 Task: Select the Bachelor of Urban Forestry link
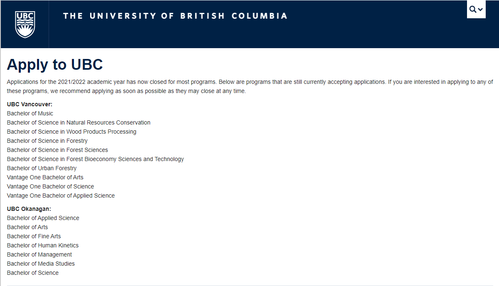pyautogui.click(x=42, y=168)
